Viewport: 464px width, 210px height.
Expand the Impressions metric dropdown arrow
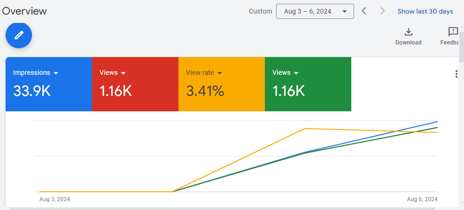[x=56, y=73]
